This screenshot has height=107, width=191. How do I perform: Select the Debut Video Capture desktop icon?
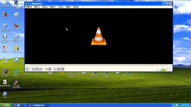pyautogui.click(x=5, y=39)
